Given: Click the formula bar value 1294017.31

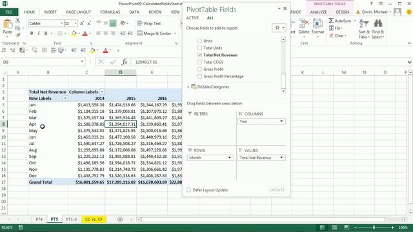Looking at the screenshot, I should (x=146, y=62).
